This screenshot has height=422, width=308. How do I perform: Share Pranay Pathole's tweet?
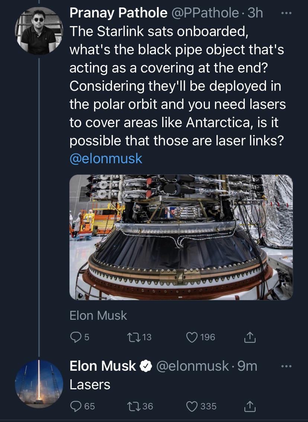(250, 337)
